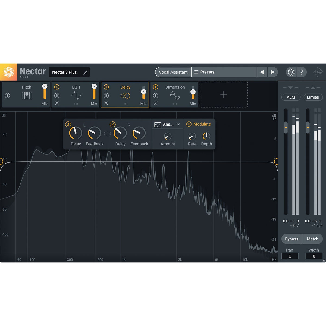Viewport: 326px width, 326px height.
Task: Go to previous preset arrow
Action: [x=262, y=72]
